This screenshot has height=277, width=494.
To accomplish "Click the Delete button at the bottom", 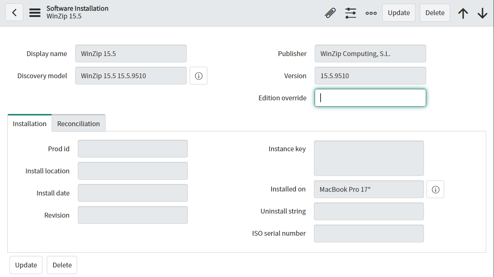I will 62,265.
